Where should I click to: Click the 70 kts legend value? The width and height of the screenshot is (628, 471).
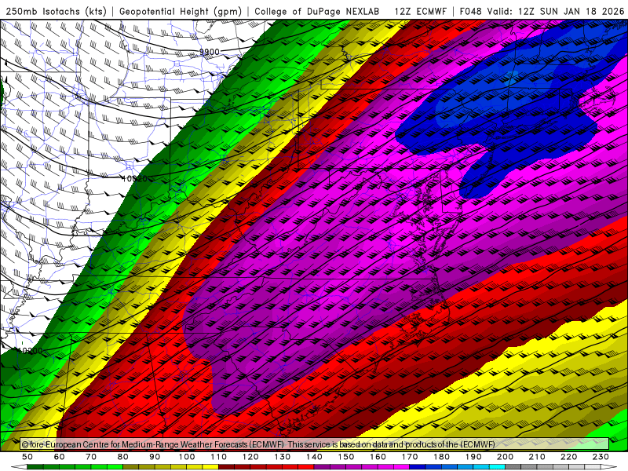pyautogui.click(x=91, y=457)
